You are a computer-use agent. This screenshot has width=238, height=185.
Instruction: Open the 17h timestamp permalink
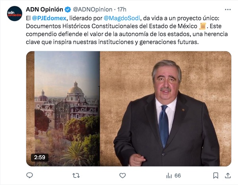point(122,10)
